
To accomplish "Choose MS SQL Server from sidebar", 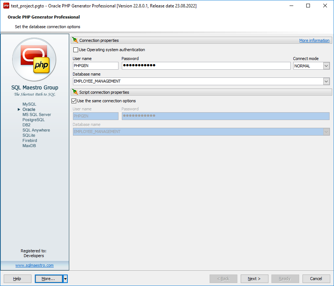I will tap(37, 115).
